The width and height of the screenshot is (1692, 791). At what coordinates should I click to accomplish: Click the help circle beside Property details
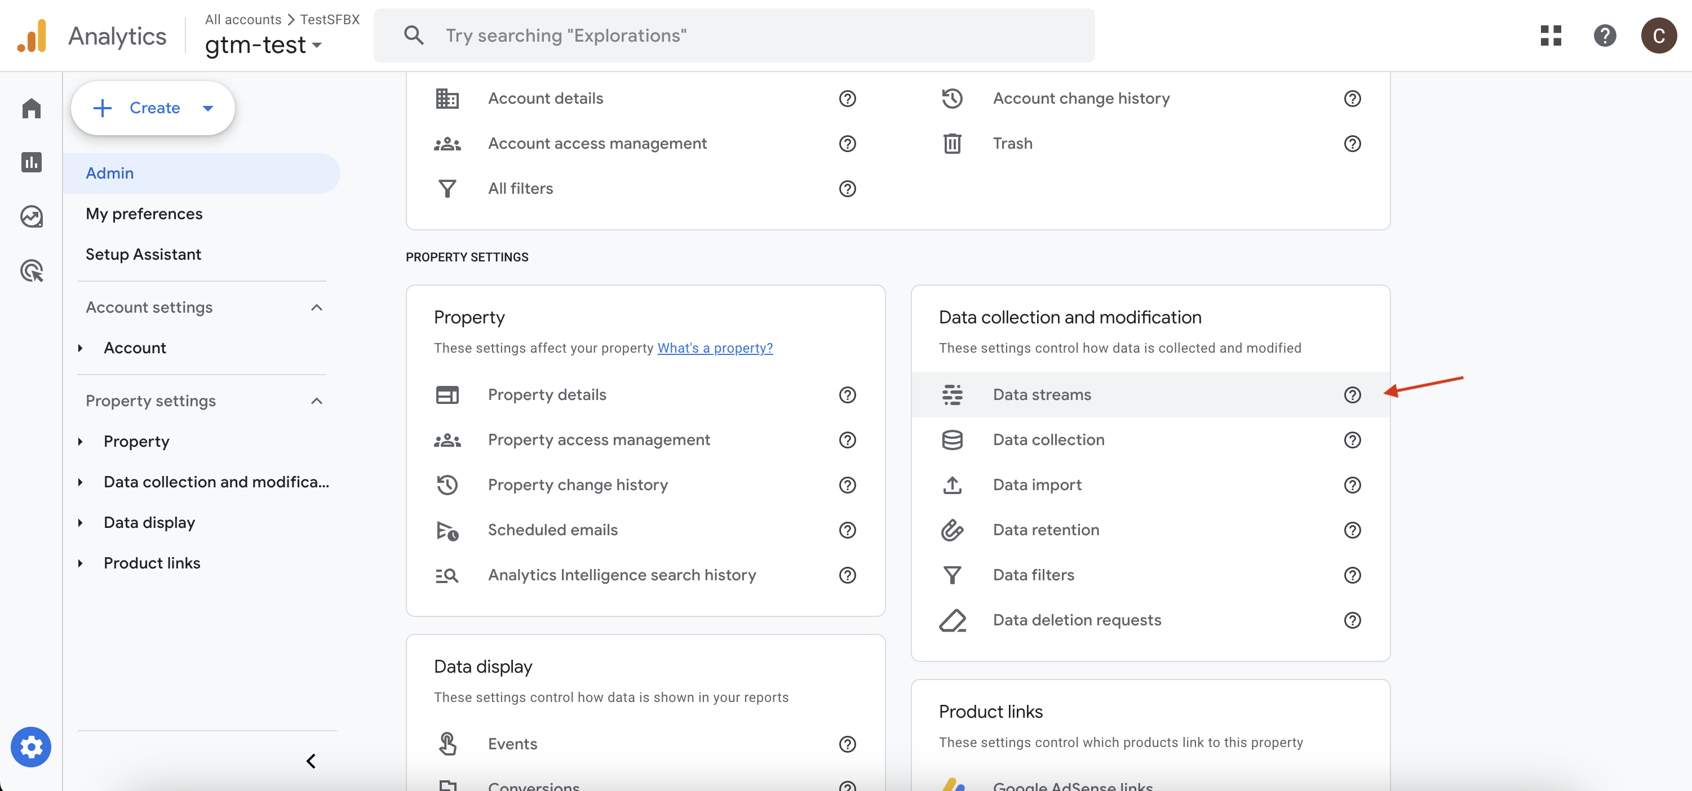coord(847,394)
